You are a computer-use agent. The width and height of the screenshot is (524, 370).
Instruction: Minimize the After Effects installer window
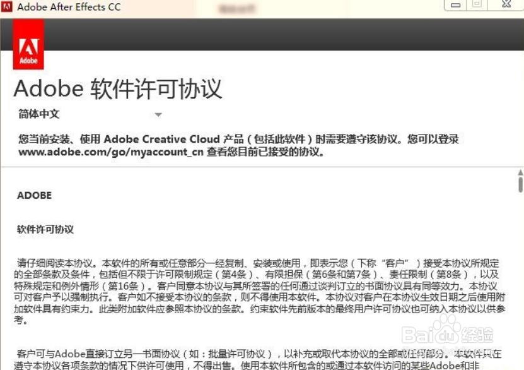click(x=455, y=4)
